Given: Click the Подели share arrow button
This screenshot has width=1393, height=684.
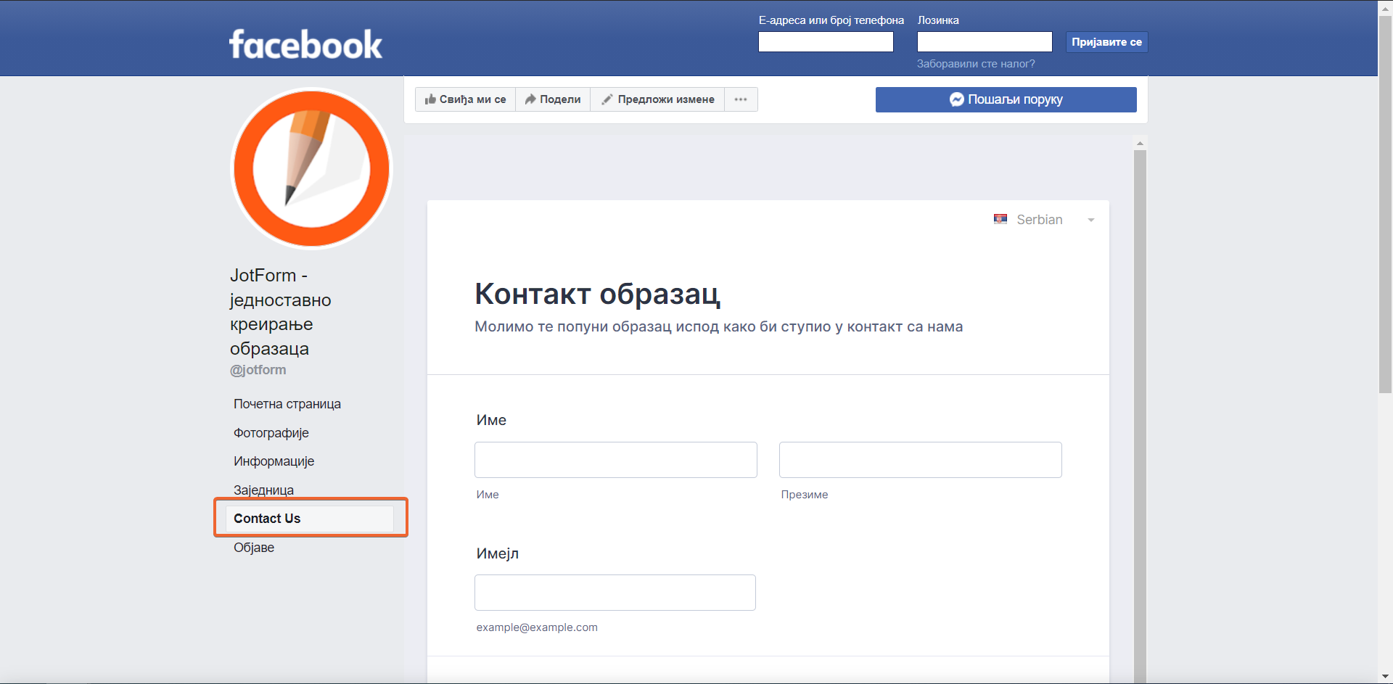Looking at the screenshot, I should (x=553, y=99).
